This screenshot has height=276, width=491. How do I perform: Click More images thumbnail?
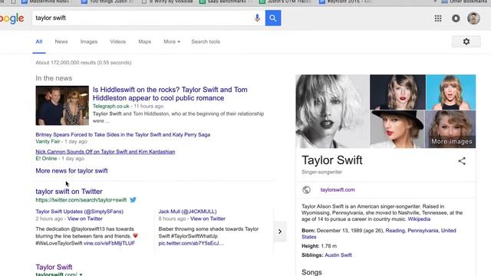(x=450, y=130)
